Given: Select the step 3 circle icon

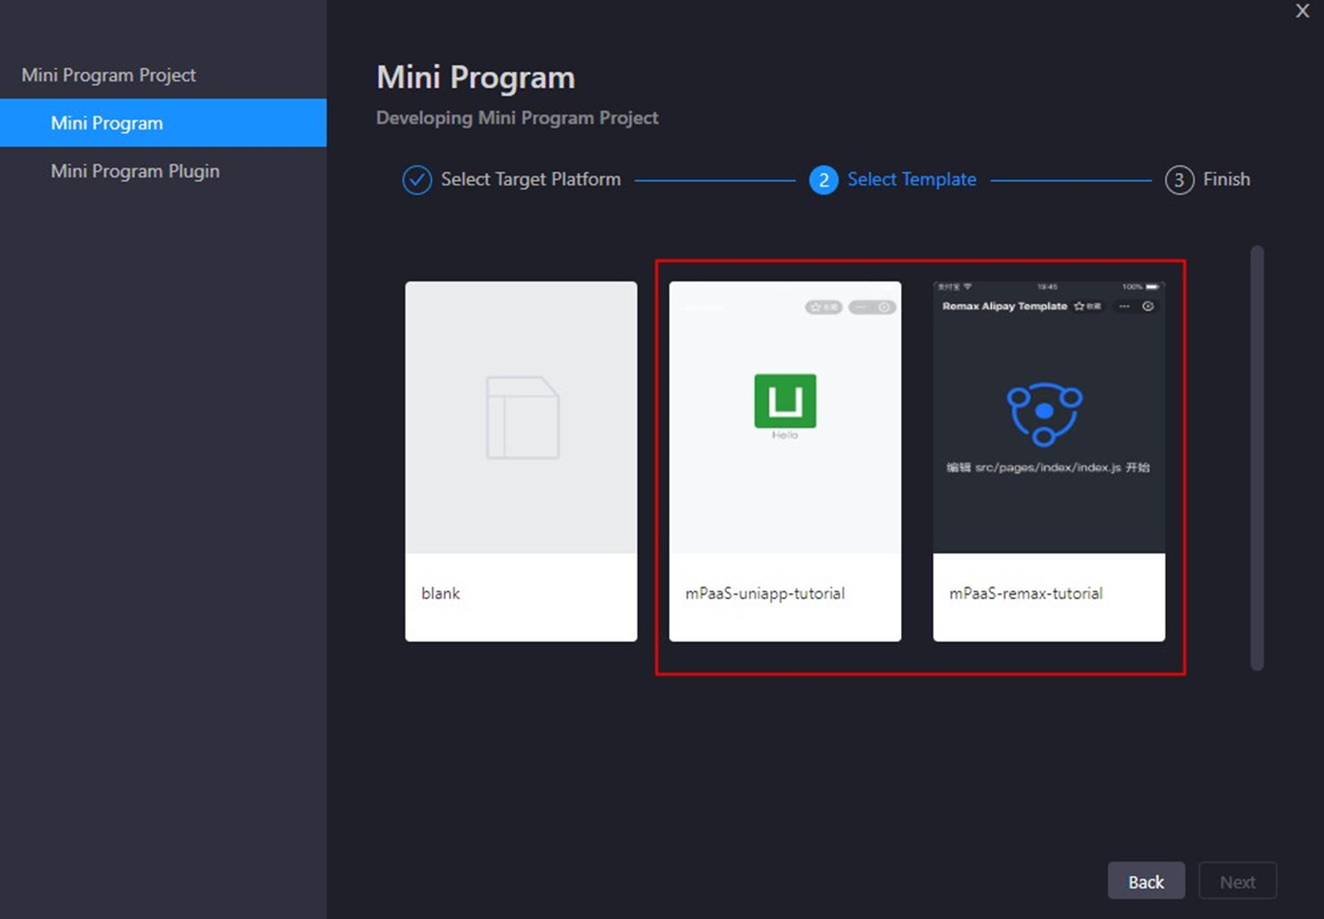Looking at the screenshot, I should pyautogui.click(x=1179, y=180).
